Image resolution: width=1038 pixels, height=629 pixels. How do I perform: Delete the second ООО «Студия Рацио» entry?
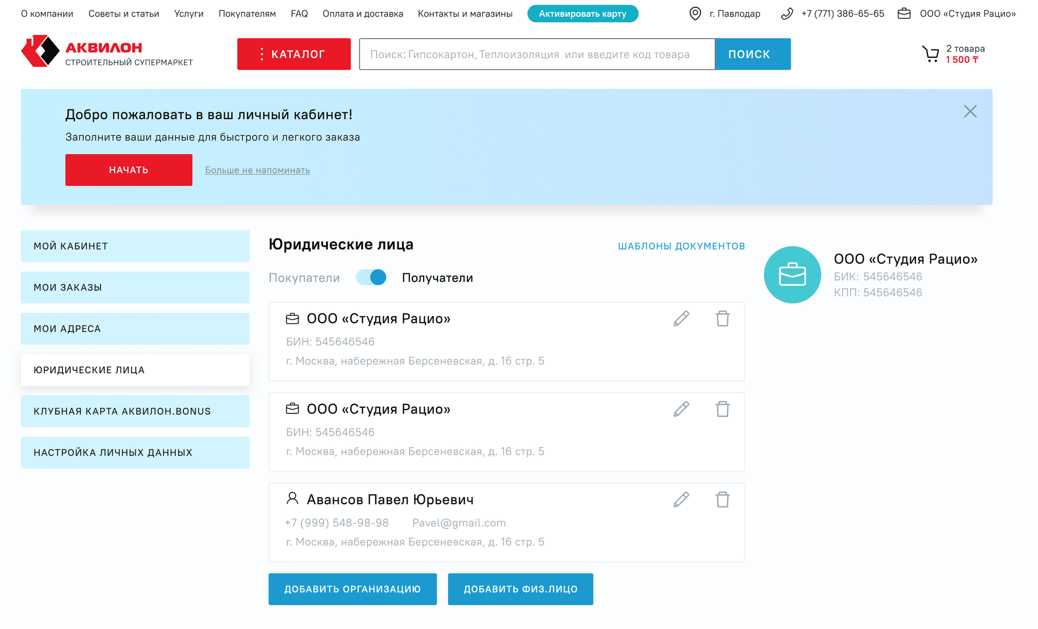[x=722, y=409]
